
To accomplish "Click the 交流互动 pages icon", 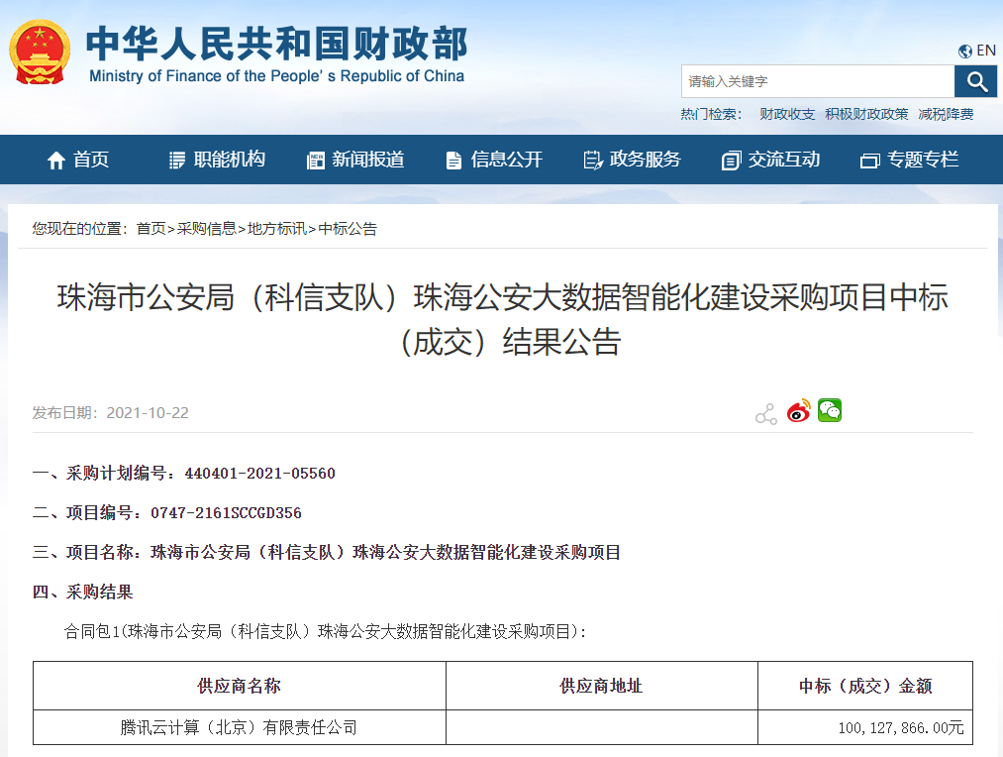I will pos(731,160).
